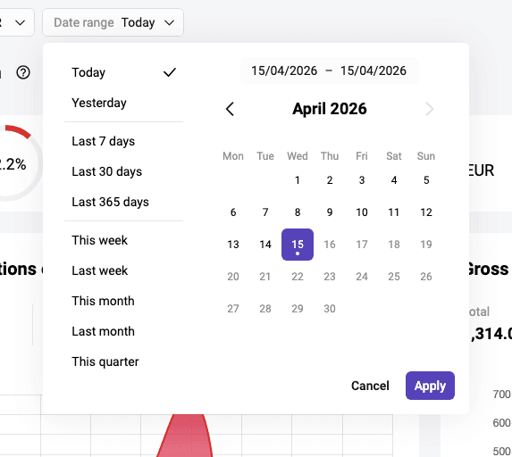The height and width of the screenshot is (457, 512).
Task: Expand the partially visible dropdown chevron at left
Action: [x=21, y=23]
